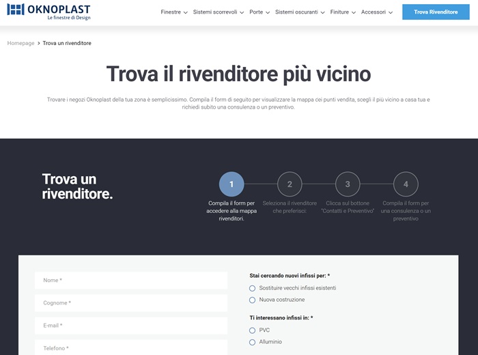Image resolution: width=478 pixels, height=355 pixels.
Task: Click the Oknoplast logo
Action: [x=48, y=12]
